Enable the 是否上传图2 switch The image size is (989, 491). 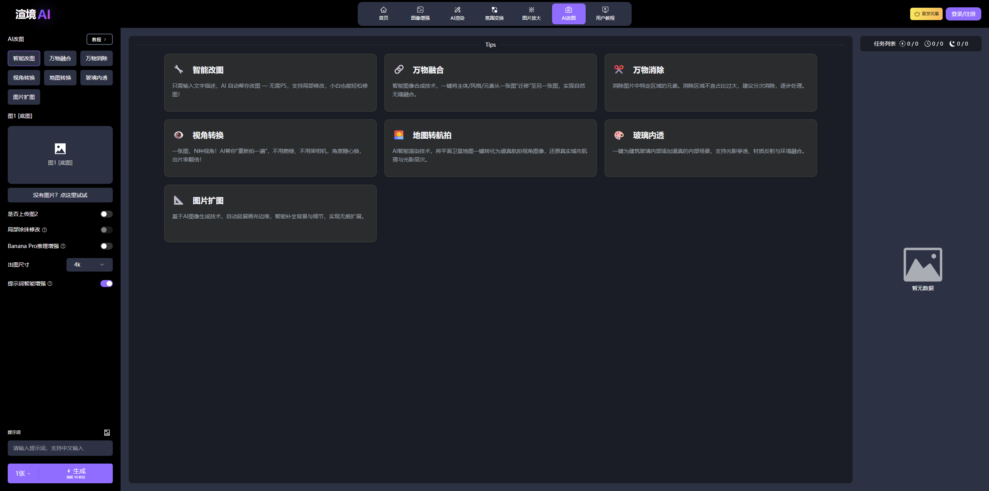pyautogui.click(x=106, y=214)
